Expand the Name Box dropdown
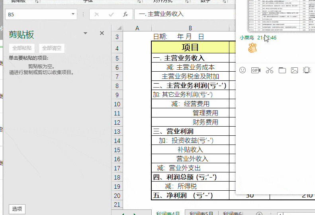The width and height of the screenshot is (315, 215). tap(73, 14)
